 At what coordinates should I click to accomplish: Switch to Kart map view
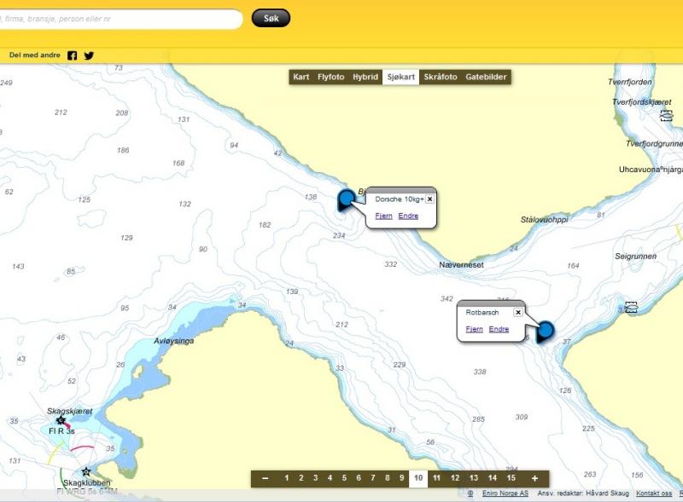click(x=301, y=77)
